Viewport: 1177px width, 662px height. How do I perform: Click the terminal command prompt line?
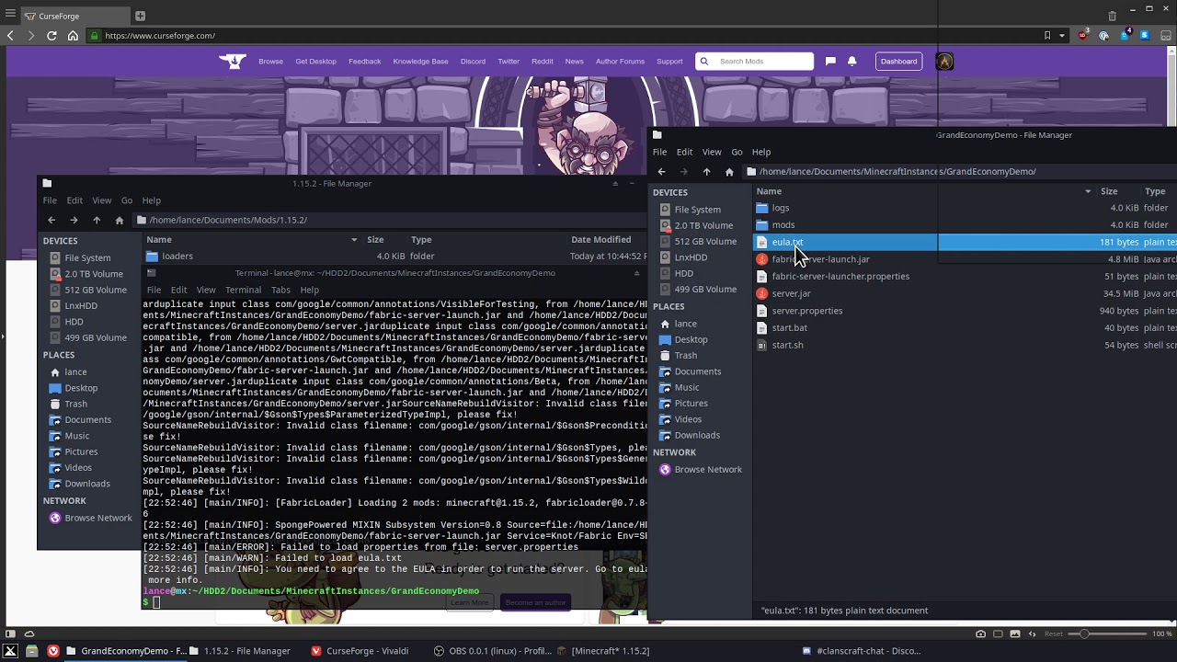click(154, 602)
